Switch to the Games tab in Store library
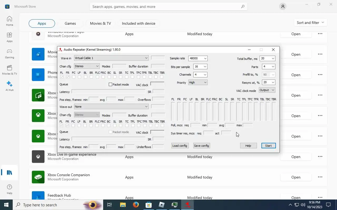Screen dimensions: 337x210 70,23
